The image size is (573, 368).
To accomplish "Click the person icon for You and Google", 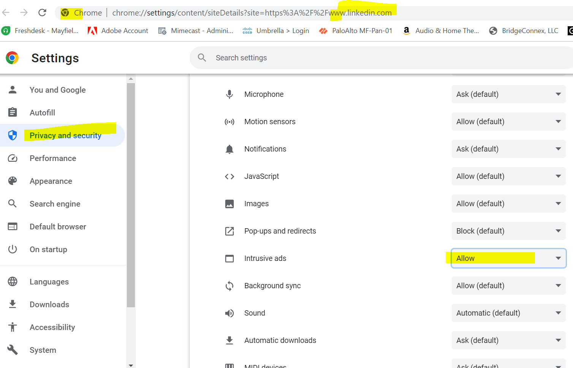I will pos(13,90).
